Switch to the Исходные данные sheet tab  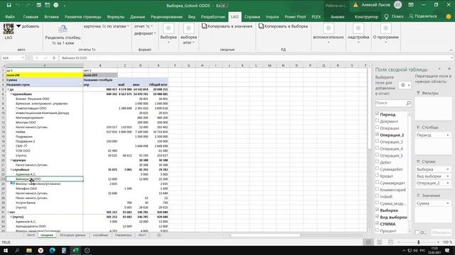(73, 235)
